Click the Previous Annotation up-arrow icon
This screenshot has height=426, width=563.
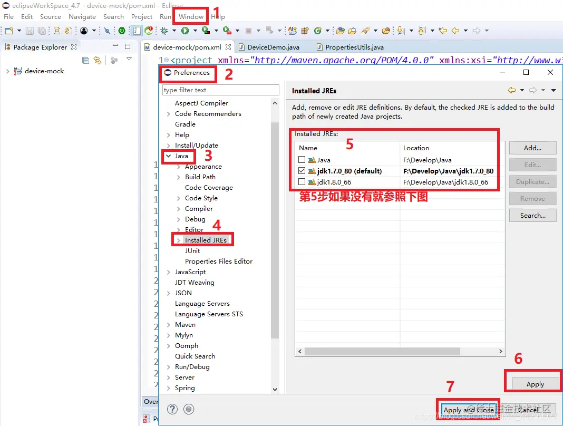click(422, 31)
